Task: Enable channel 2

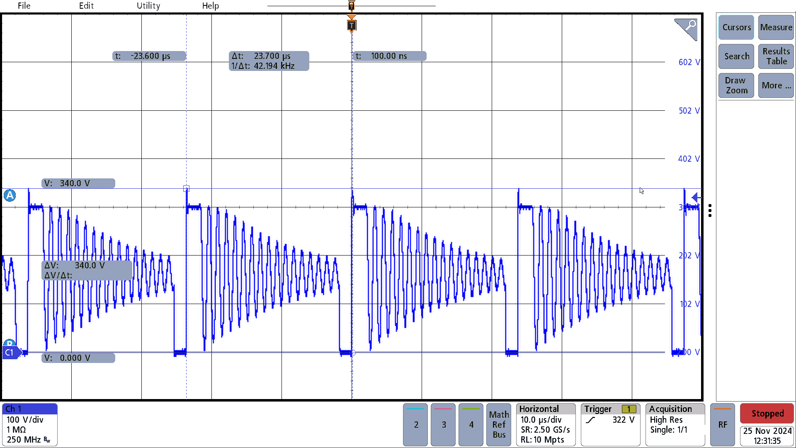Action: [415, 425]
